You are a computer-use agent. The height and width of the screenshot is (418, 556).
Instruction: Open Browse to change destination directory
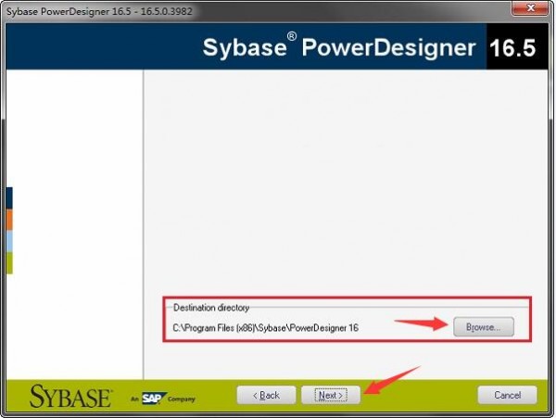pos(484,327)
